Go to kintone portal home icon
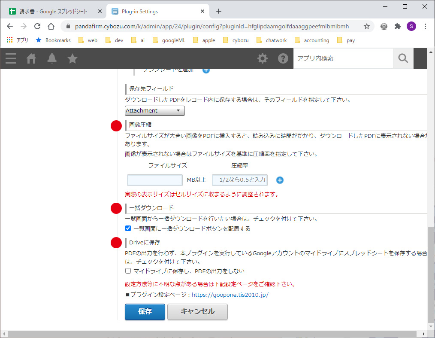Viewport: 435px width, 338px height. pos(31,58)
